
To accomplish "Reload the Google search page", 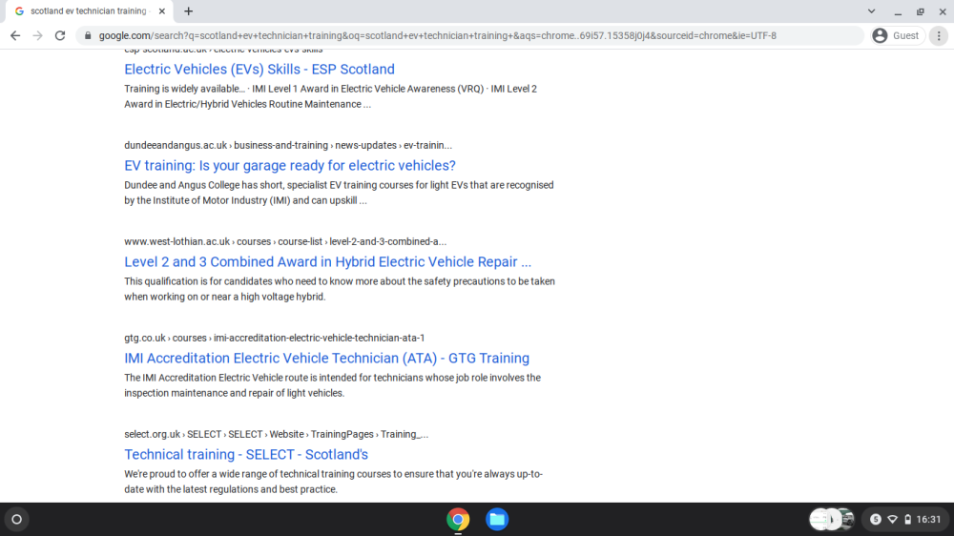I will click(x=59, y=36).
